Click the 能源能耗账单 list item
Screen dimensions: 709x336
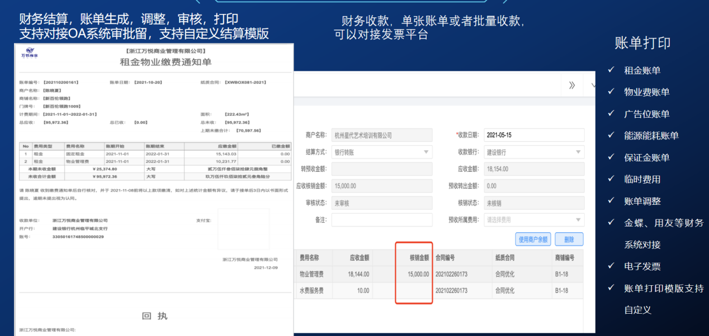point(651,136)
